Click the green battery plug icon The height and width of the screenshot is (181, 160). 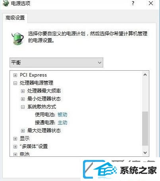point(17,39)
